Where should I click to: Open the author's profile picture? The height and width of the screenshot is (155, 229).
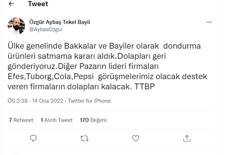click(x=16, y=26)
